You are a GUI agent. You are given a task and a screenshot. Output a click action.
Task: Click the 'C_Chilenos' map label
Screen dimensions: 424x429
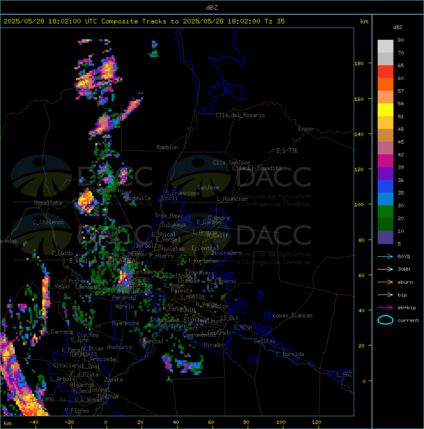click(x=48, y=222)
